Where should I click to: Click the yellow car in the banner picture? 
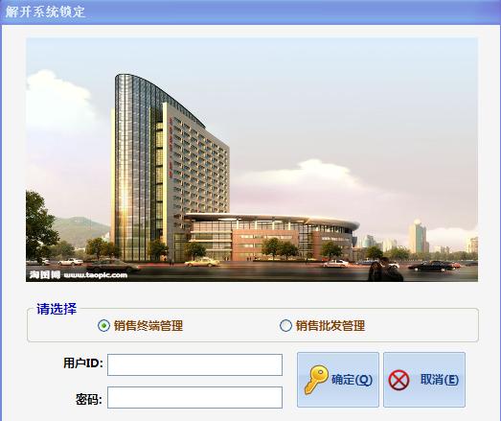coord(202,263)
